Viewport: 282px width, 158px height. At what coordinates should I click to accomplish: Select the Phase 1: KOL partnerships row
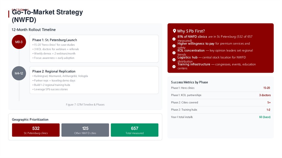click(221, 95)
